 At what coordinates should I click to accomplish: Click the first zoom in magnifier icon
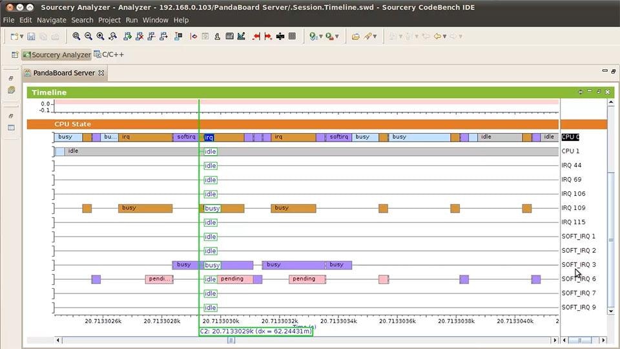click(x=76, y=36)
